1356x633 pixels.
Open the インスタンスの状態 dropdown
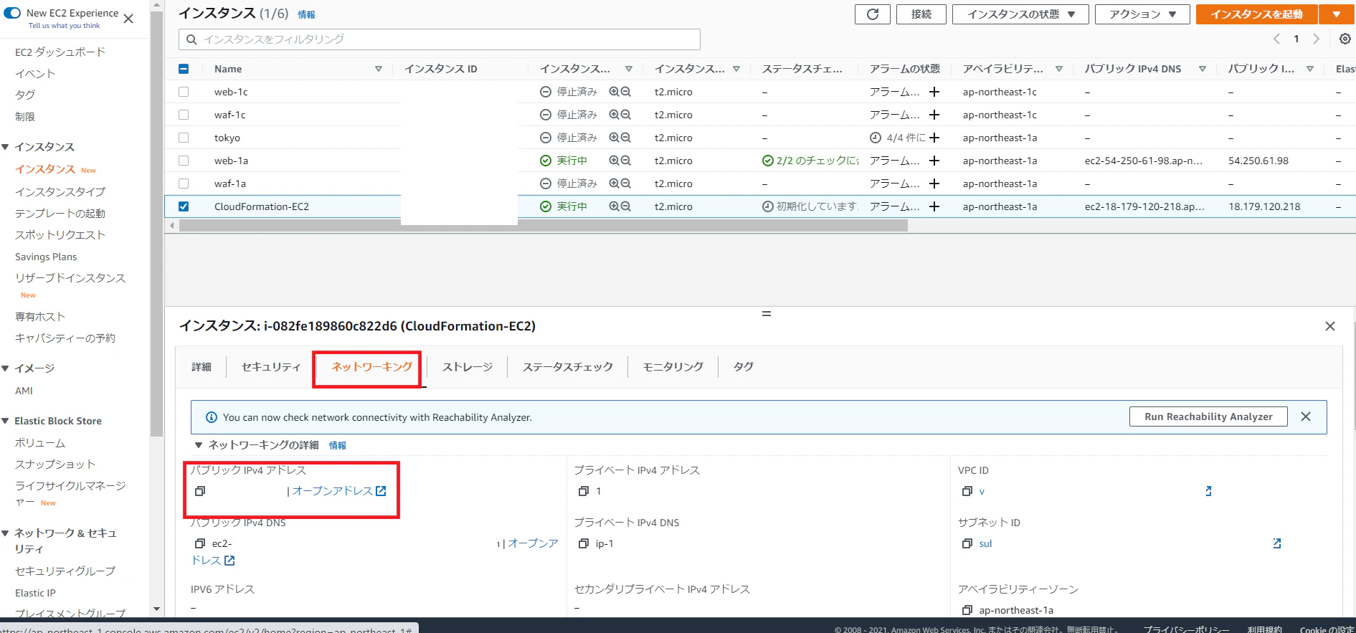click(1020, 14)
